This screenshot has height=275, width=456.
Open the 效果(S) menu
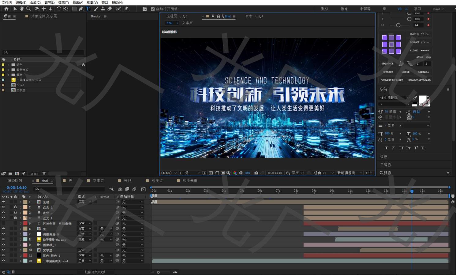63,2
